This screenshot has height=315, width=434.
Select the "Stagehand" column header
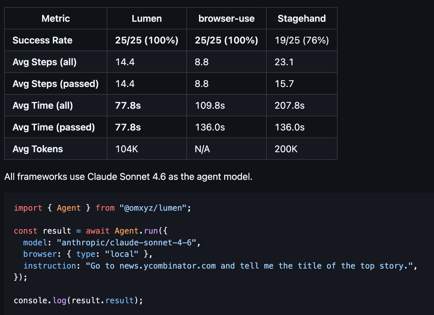[x=302, y=18]
